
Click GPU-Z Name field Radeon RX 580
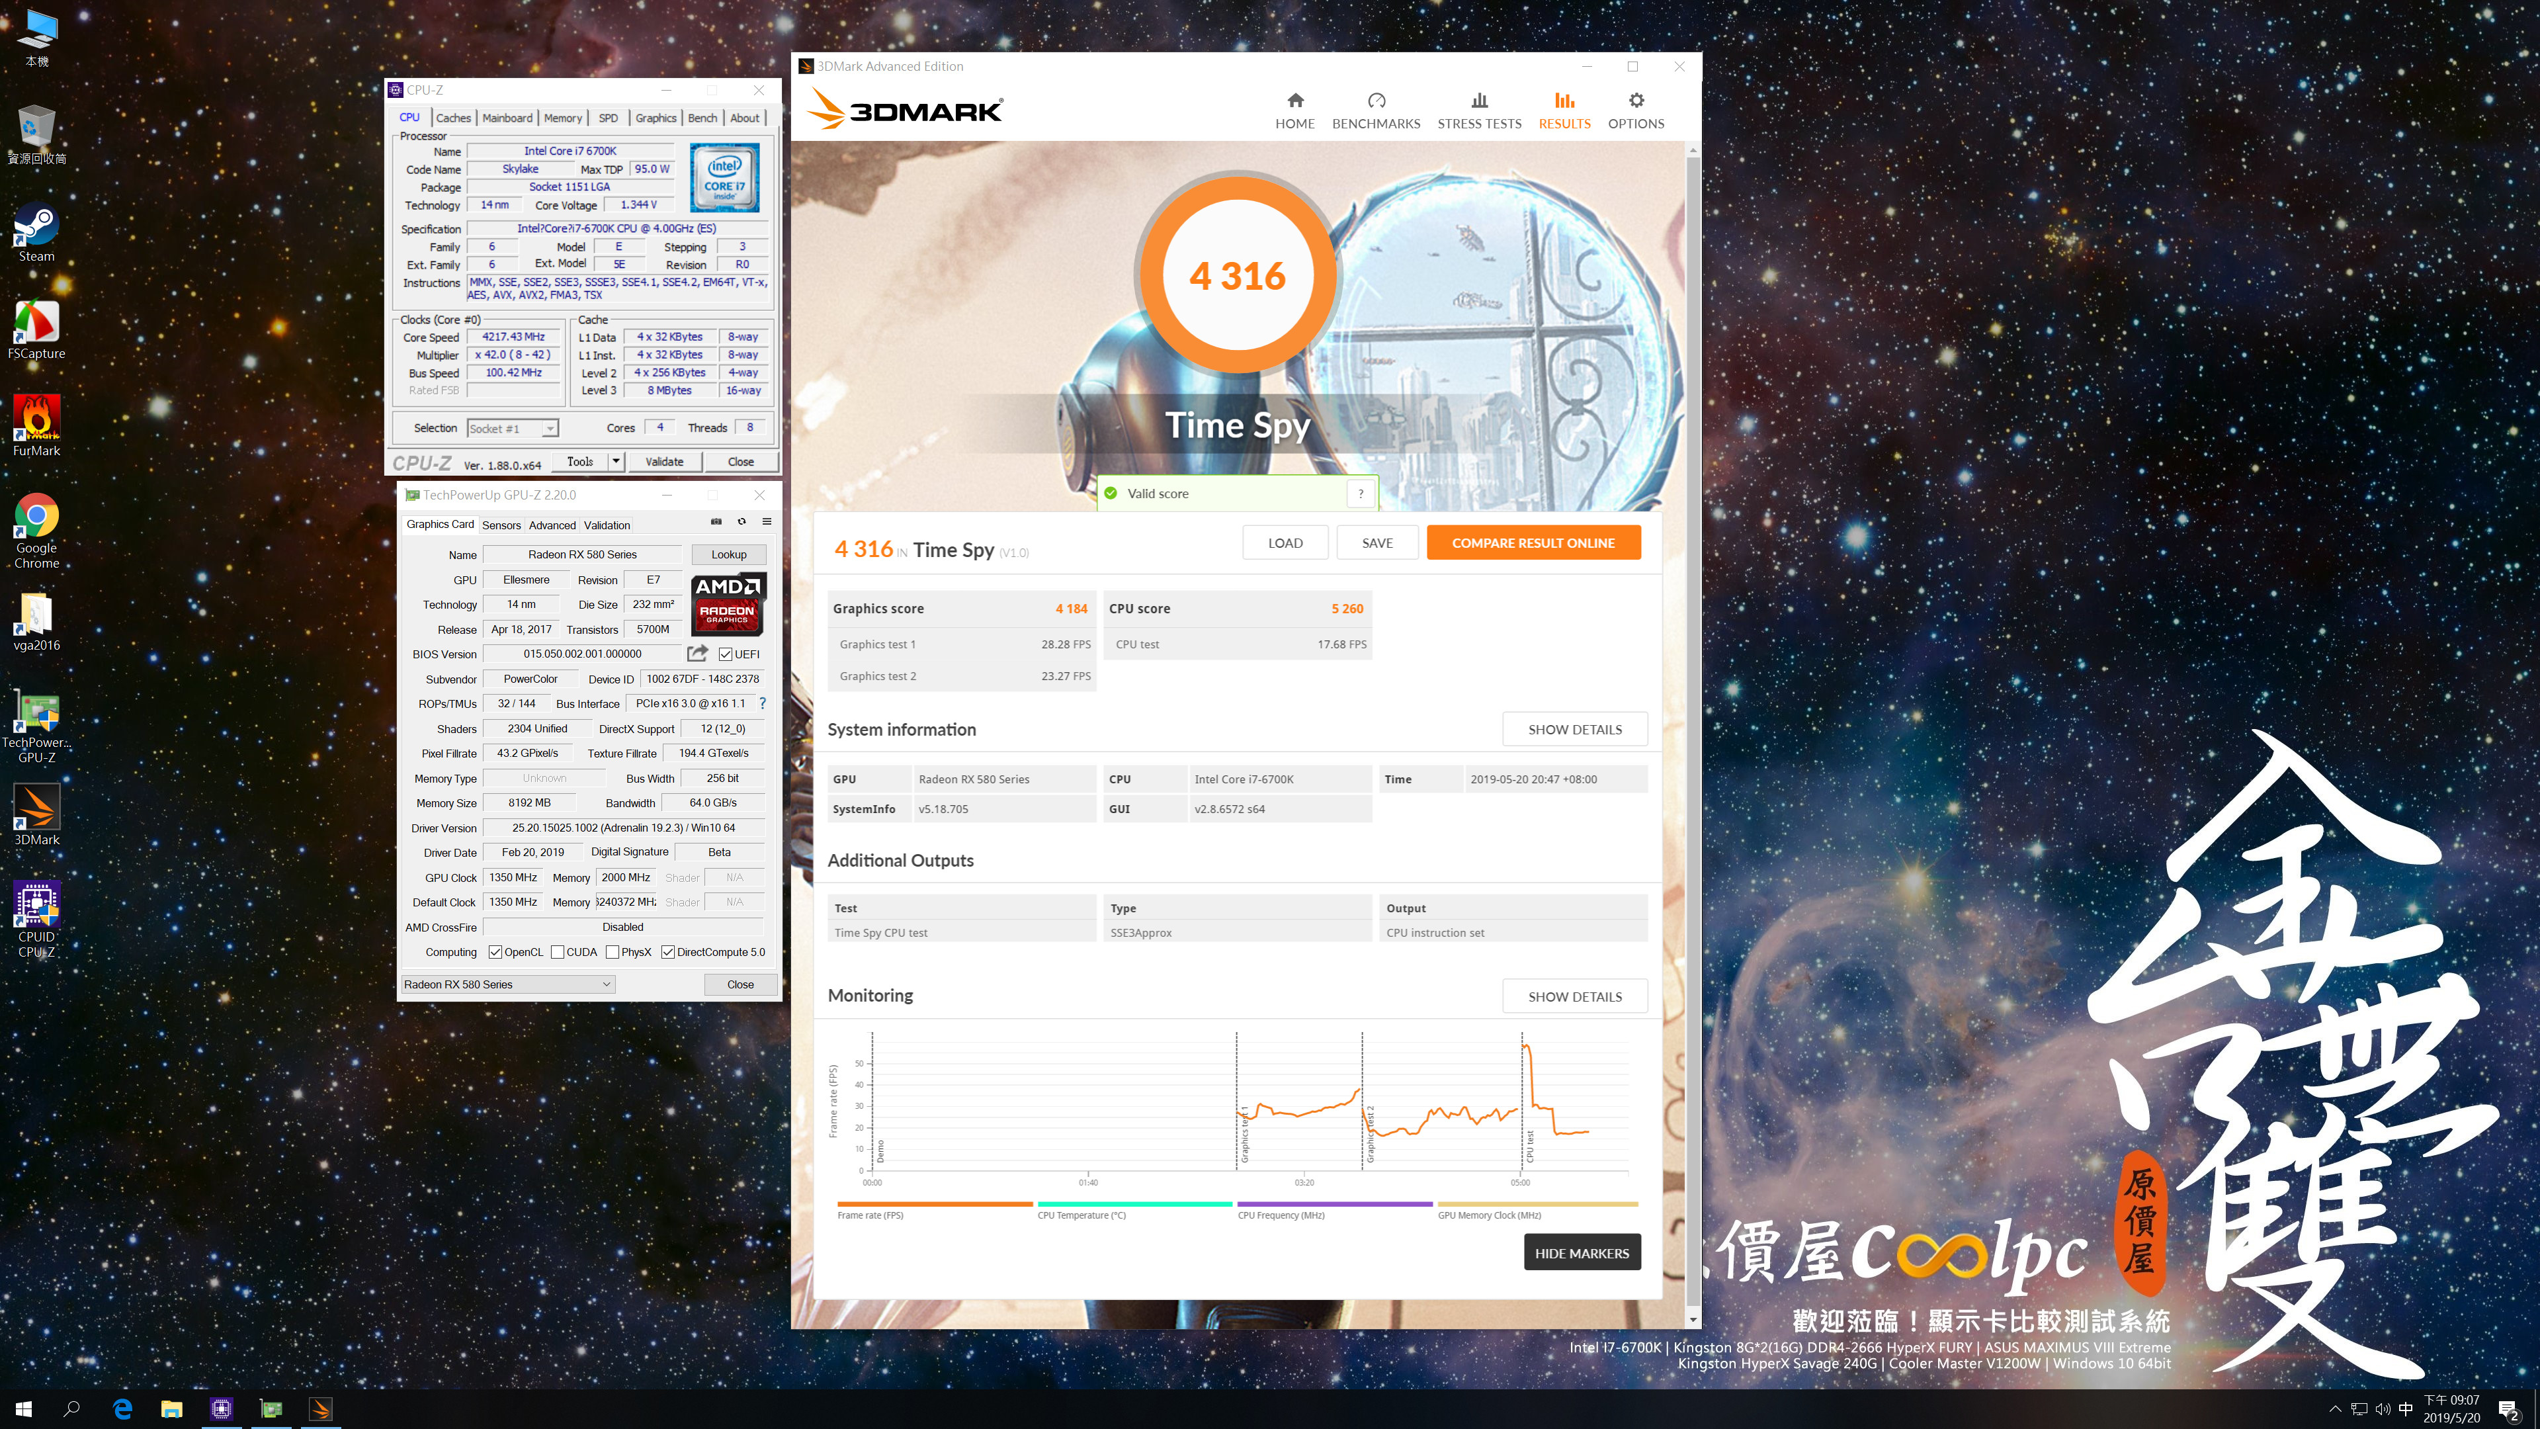click(x=582, y=554)
